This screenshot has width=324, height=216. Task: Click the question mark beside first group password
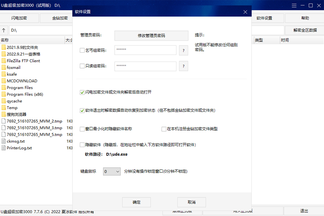183,50
